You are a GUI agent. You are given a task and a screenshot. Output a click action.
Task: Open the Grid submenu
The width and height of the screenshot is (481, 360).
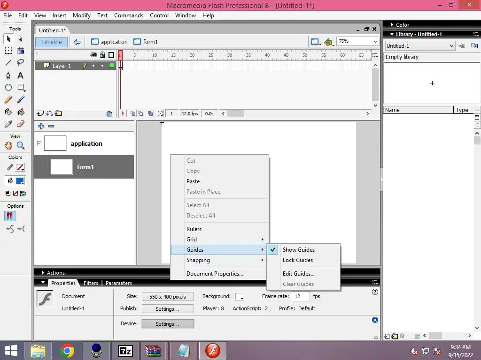220,240
